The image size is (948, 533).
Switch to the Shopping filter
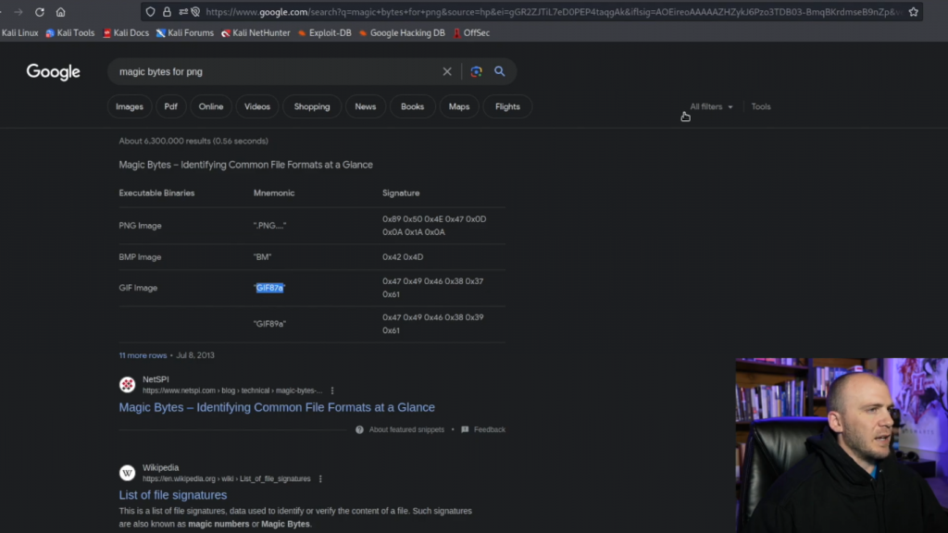[312, 106]
